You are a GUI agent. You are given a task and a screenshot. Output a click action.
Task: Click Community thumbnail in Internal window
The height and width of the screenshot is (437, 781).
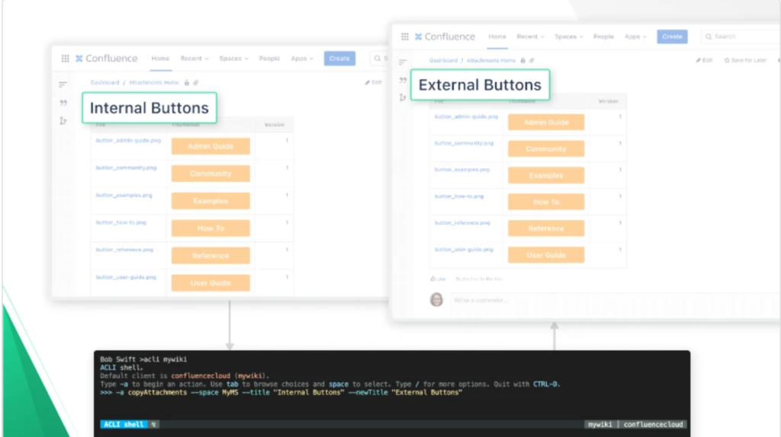click(x=211, y=174)
